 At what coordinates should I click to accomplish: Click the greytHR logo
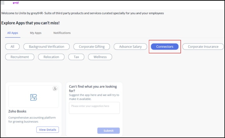click(x=16, y=3)
